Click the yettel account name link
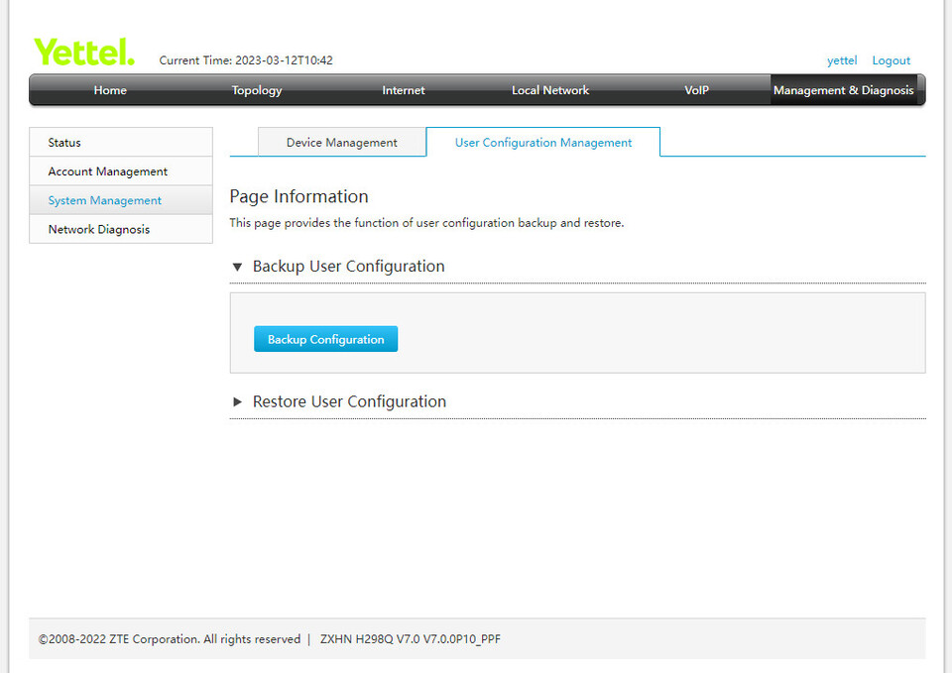This screenshot has height=673, width=952. tap(842, 60)
